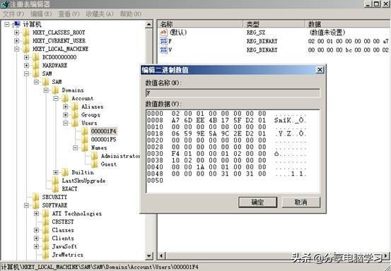Click the BCD00000000 folder icon
The width and height of the screenshot is (391, 271).
(x=36, y=57)
